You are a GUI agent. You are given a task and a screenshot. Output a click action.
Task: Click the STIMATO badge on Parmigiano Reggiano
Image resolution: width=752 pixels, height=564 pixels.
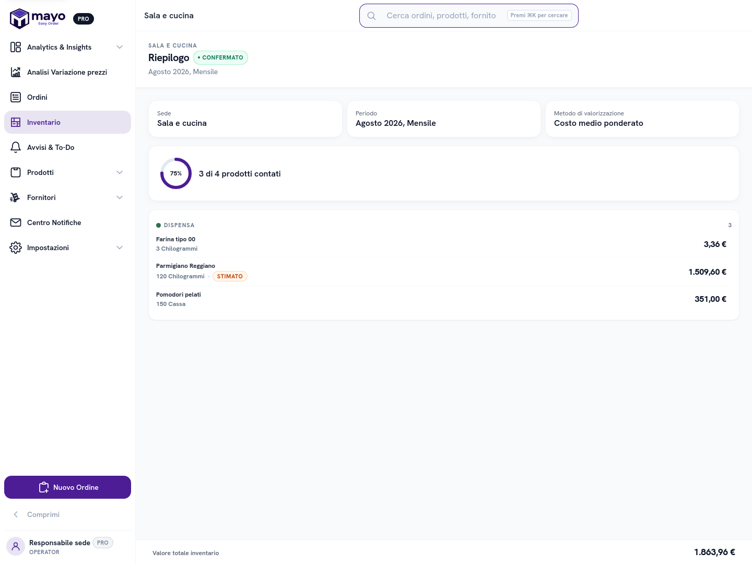pyautogui.click(x=230, y=276)
